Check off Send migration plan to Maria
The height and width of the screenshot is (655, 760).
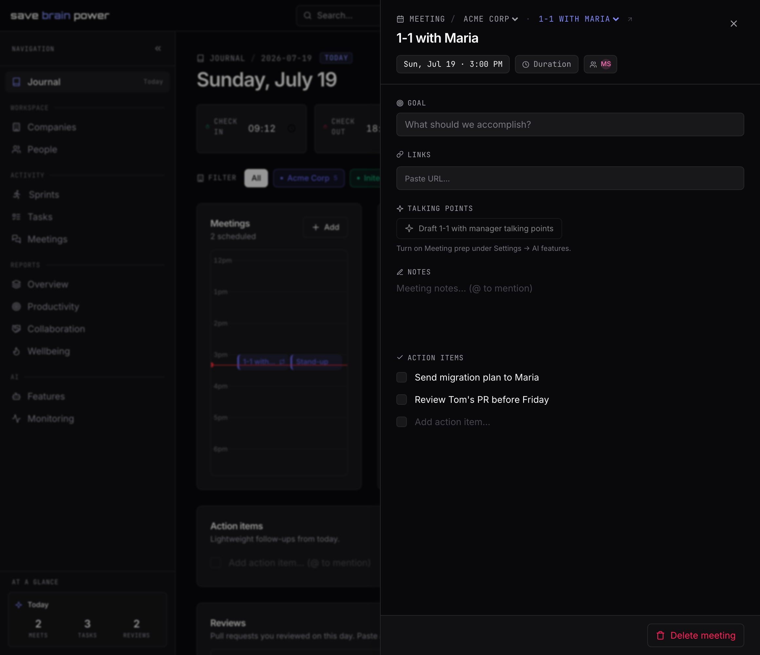[402, 377]
